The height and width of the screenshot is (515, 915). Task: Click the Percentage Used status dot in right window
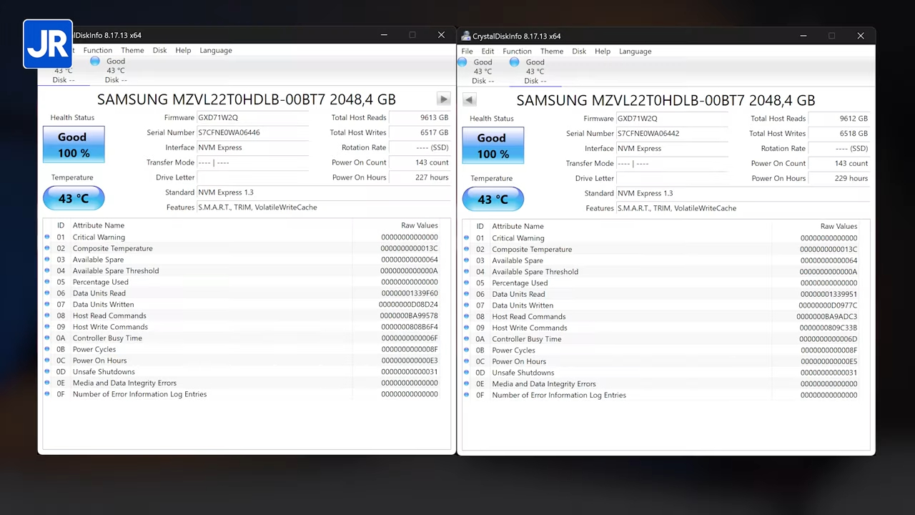[x=467, y=283]
